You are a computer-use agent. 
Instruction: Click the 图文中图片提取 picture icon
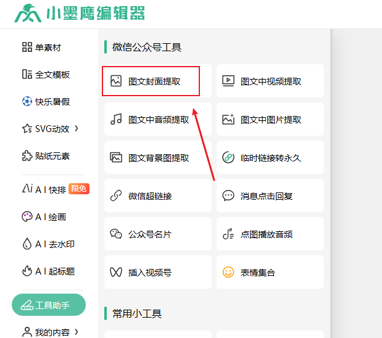(x=228, y=119)
